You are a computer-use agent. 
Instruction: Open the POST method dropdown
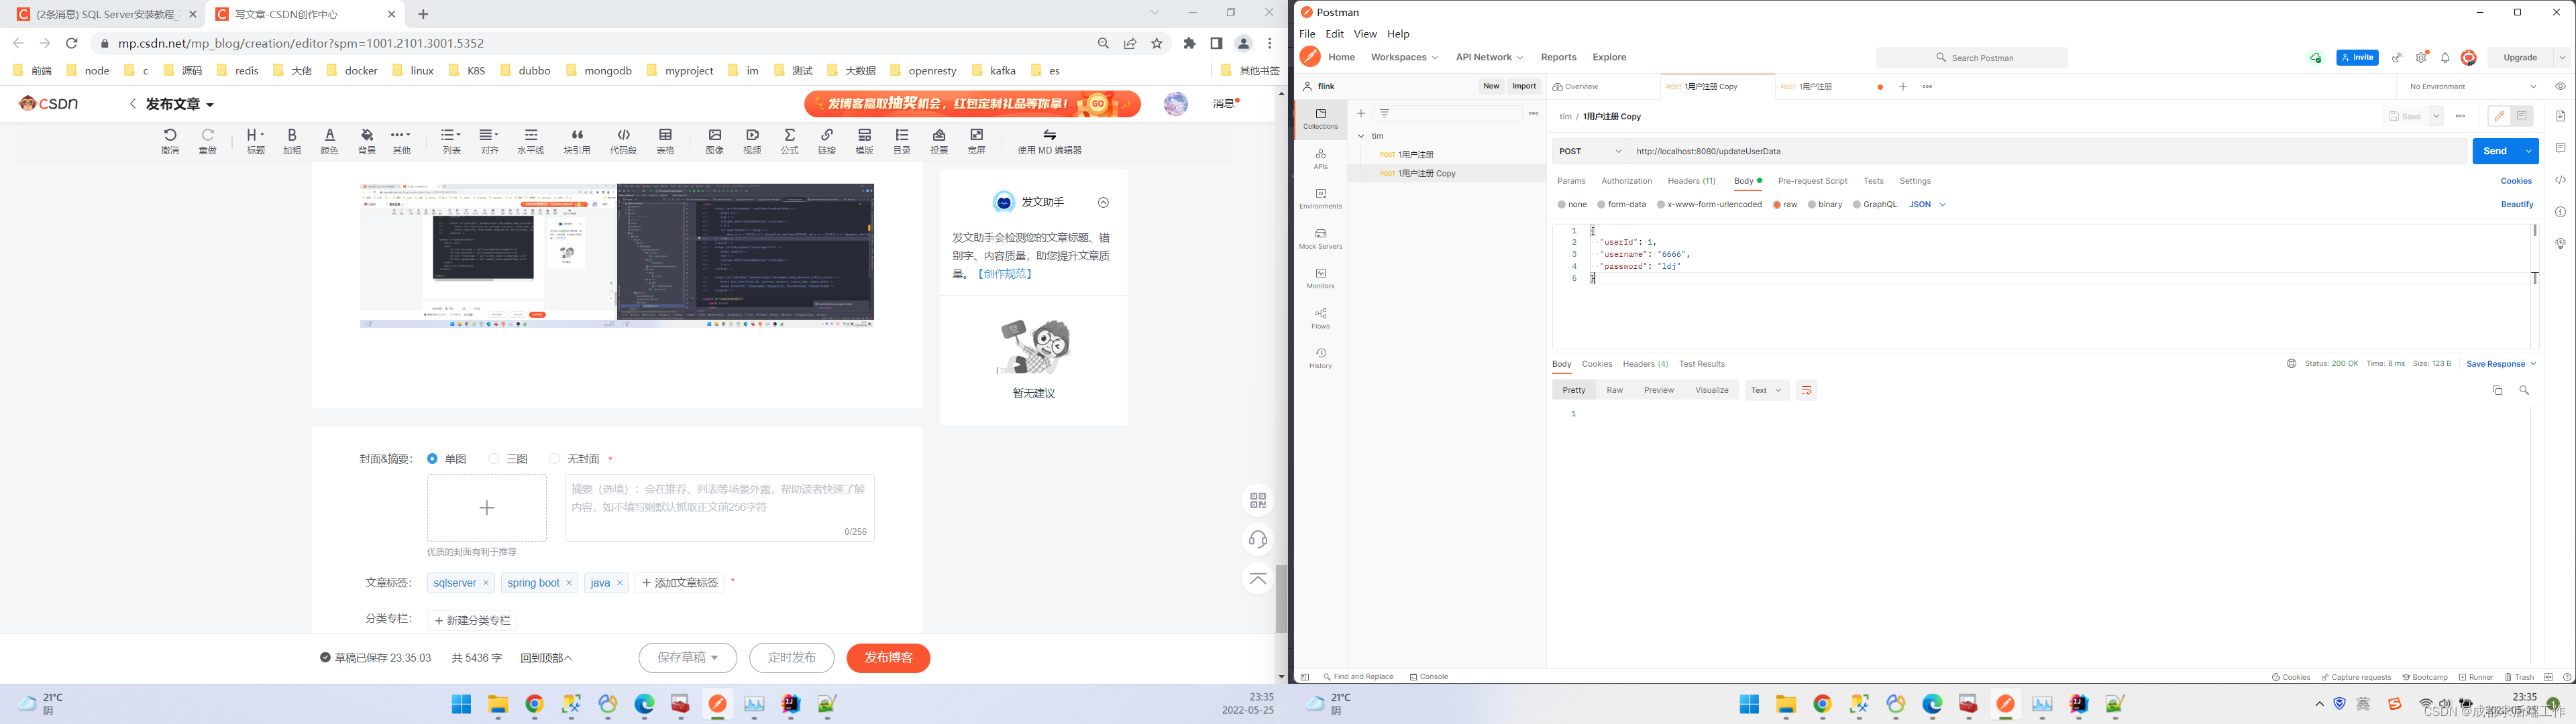coord(1590,152)
